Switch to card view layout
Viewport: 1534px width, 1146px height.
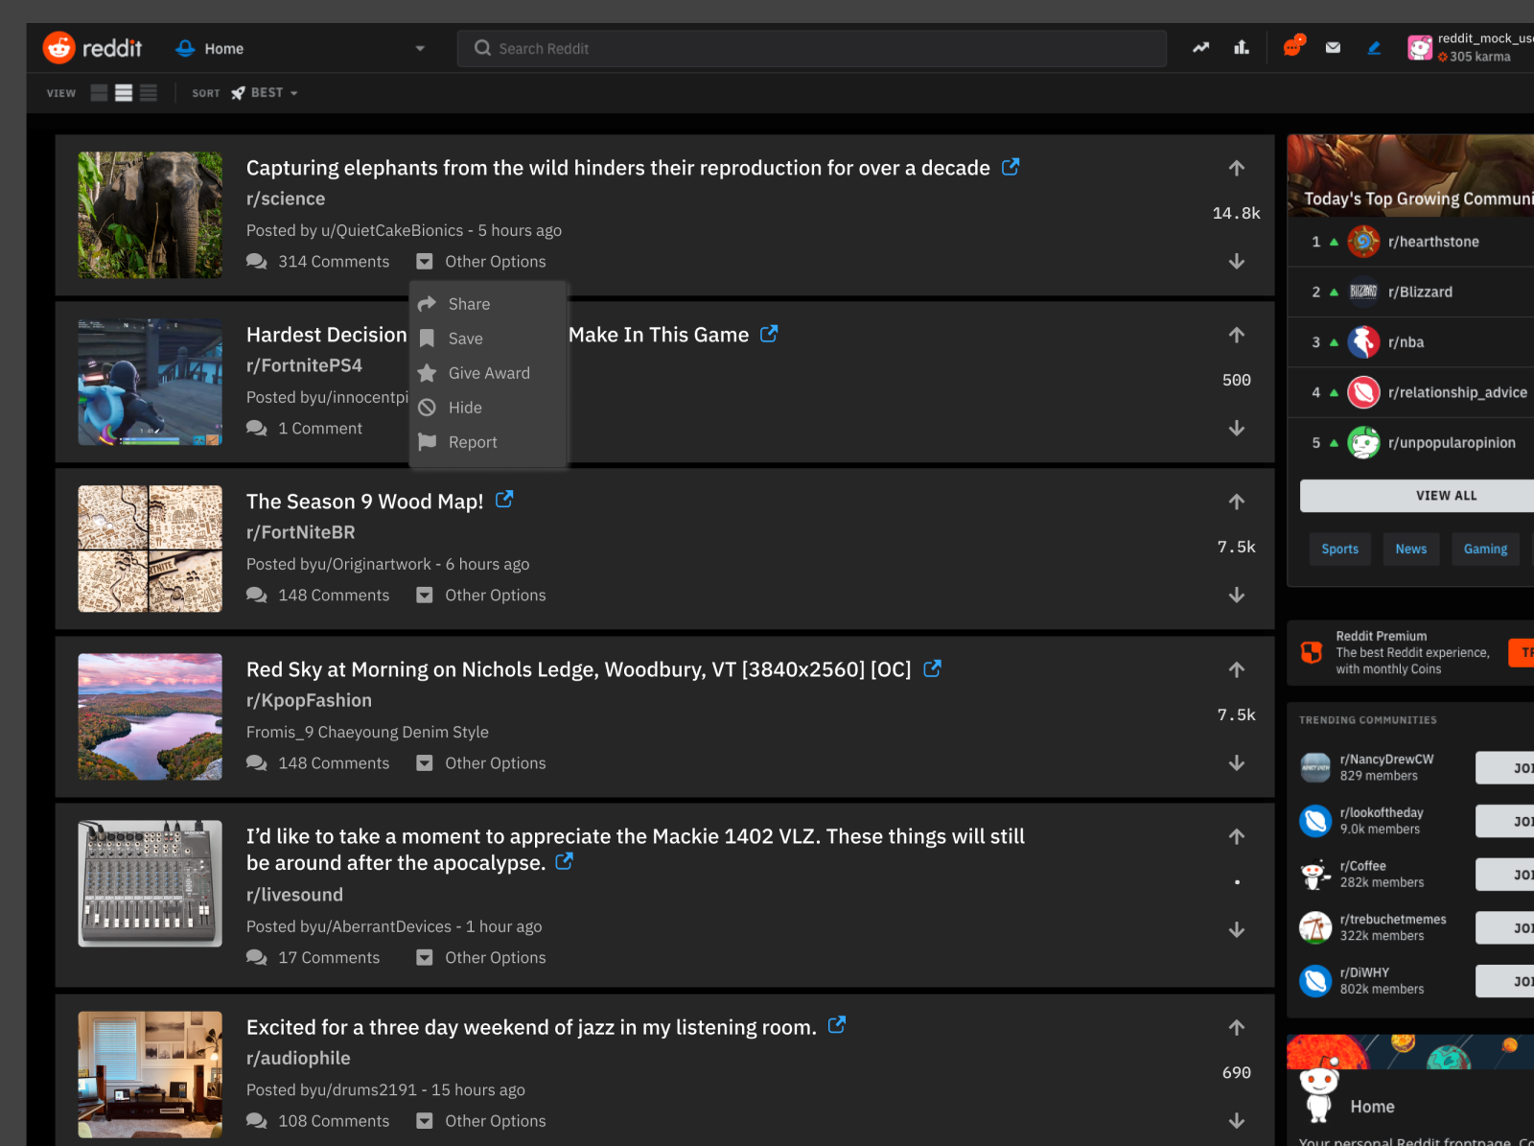click(99, 92)
